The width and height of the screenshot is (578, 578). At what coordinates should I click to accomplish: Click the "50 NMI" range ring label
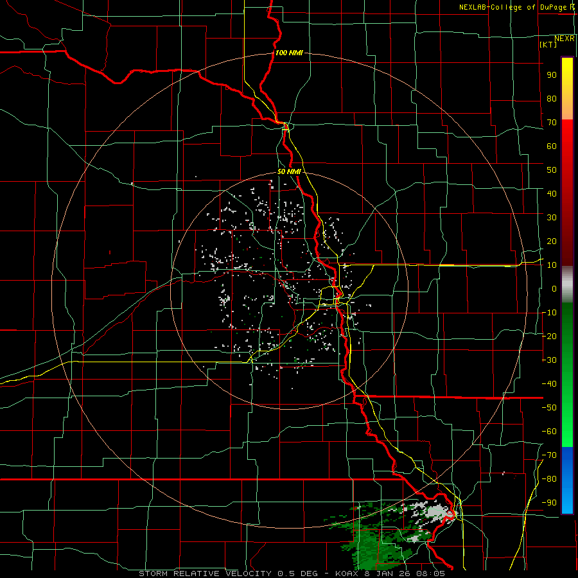coord(289,171)
